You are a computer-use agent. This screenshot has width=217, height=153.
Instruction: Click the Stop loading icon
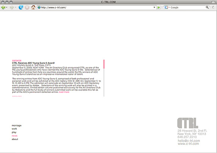[27, 7]
